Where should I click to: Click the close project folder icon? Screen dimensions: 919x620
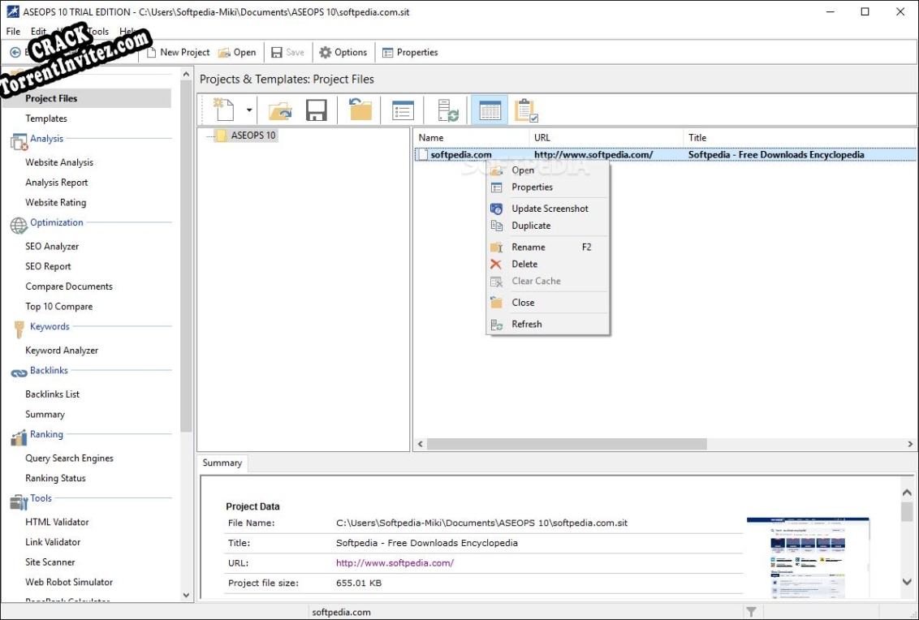[360, 110]
